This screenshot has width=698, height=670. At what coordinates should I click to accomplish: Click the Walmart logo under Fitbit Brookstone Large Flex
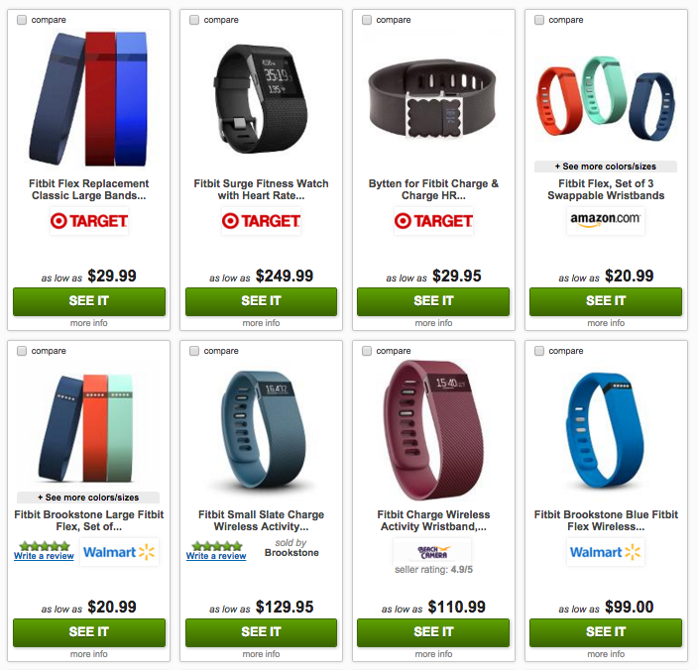click(119, 552)
